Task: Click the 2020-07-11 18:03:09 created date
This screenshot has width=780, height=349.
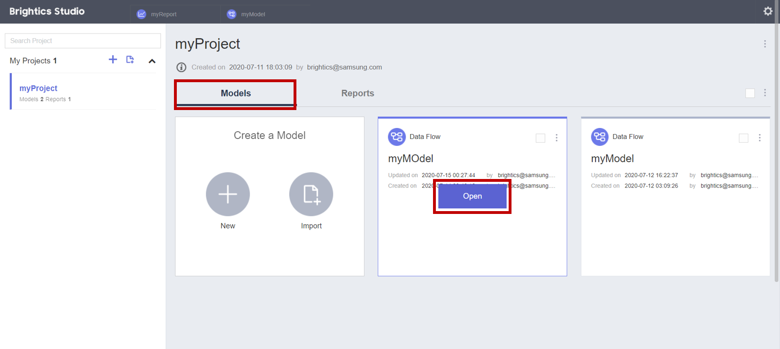Action: point(260,67)
